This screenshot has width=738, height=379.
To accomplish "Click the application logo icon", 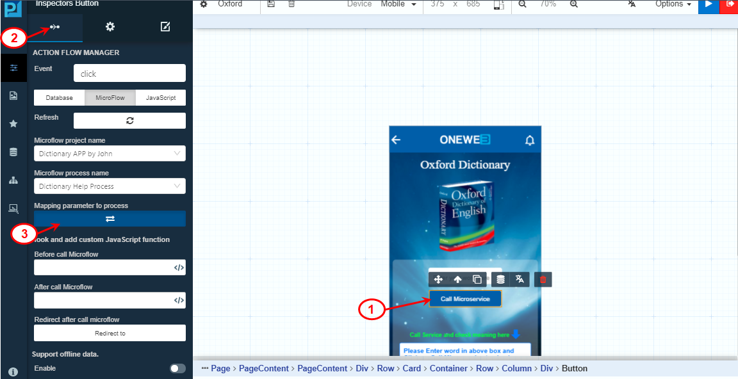I will (x=13, y=8).
